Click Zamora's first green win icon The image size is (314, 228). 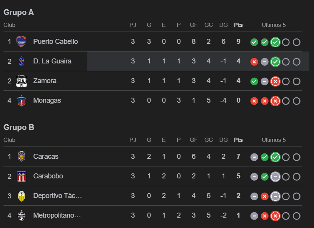254,82
